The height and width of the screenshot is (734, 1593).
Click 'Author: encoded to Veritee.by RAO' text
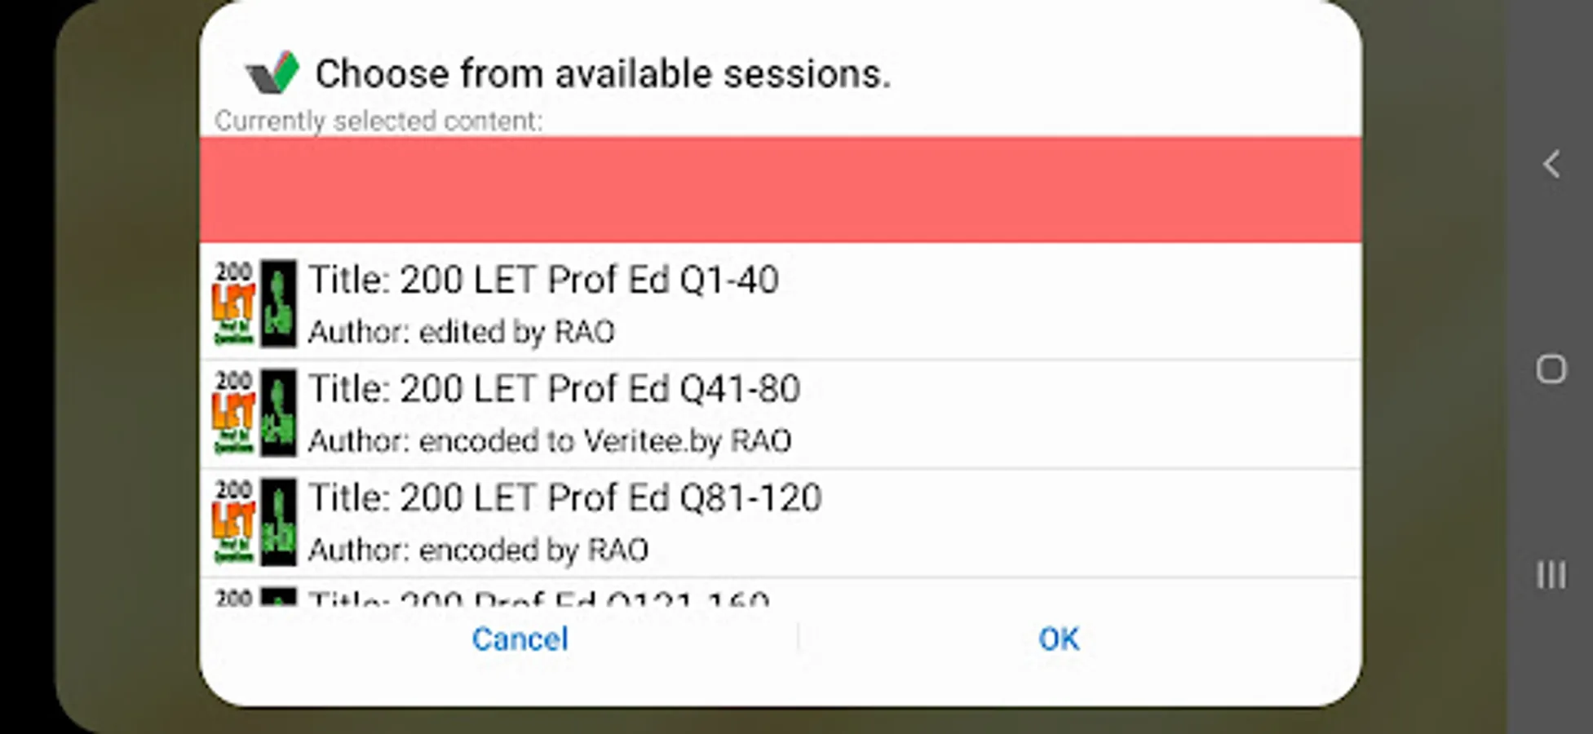tap(550, 441)
